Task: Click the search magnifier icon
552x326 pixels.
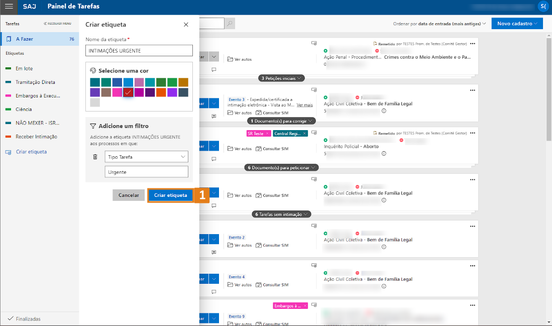Action: [229, 24]
